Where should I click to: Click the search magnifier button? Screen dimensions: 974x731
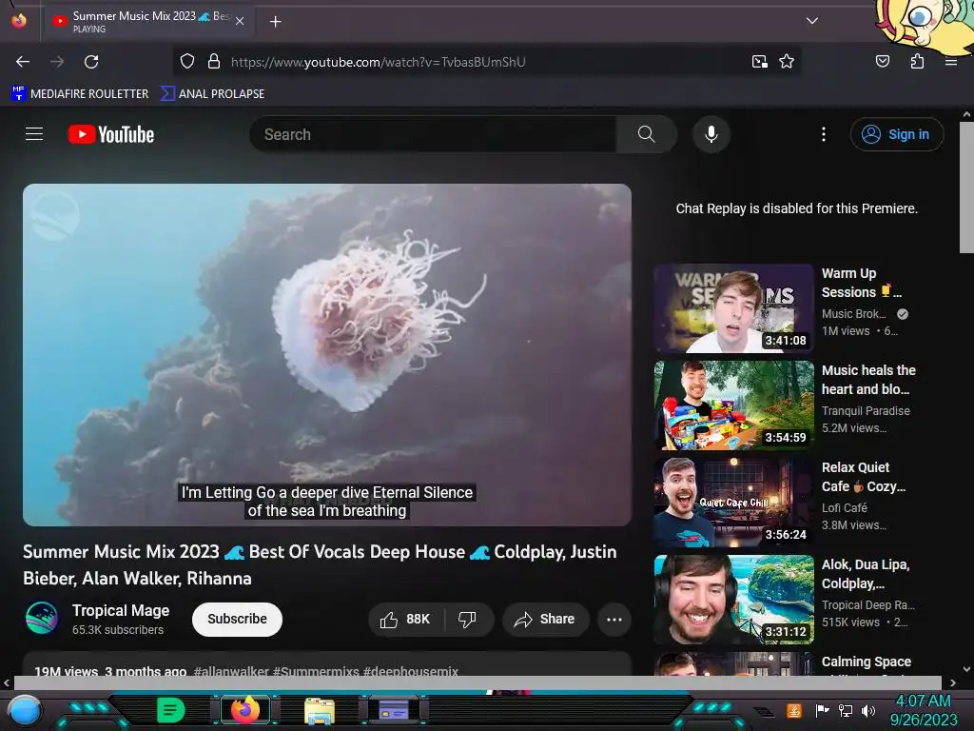pos(646,134)
